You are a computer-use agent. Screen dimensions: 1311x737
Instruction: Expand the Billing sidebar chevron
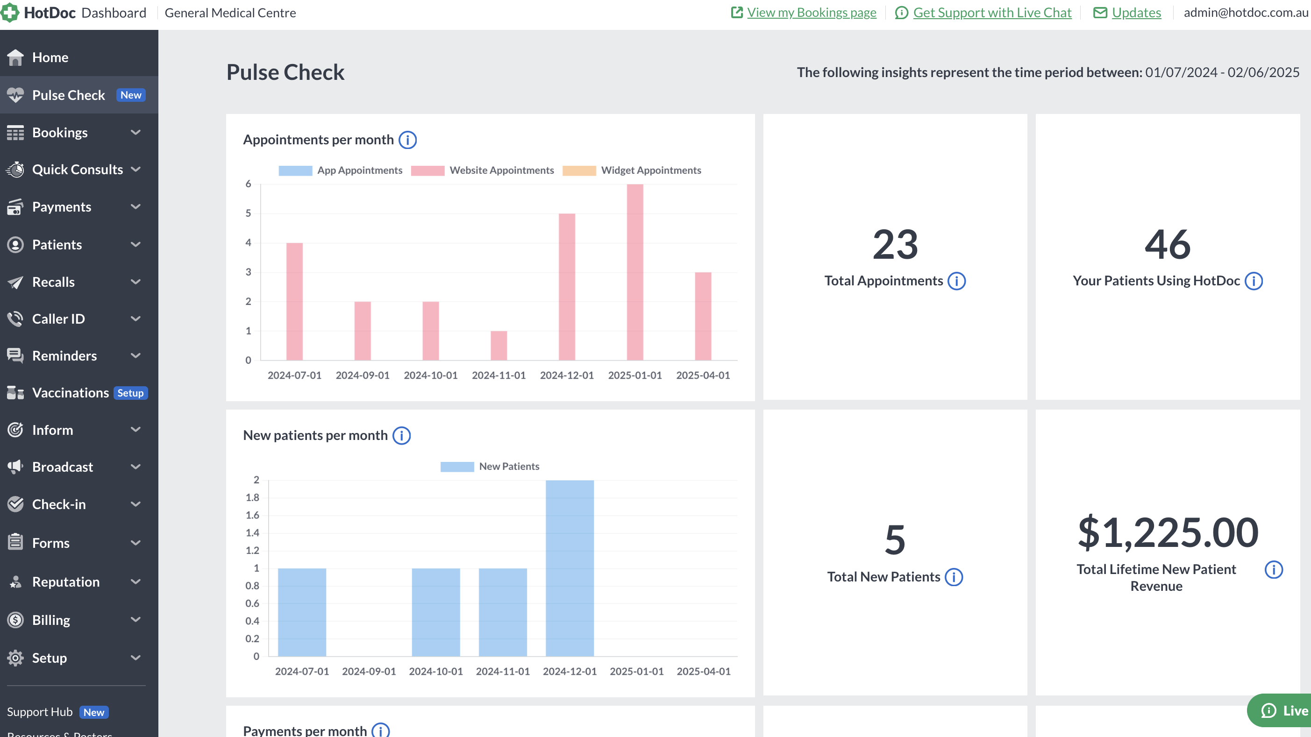pyautogui.click(x=135, y=619)
